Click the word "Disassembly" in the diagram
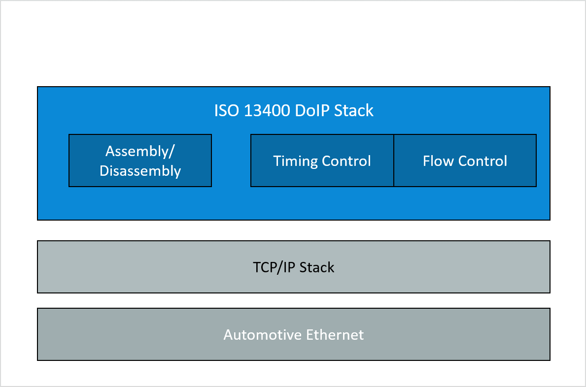Viewport: 586px width, 387px height. click(x=140, y=171)
